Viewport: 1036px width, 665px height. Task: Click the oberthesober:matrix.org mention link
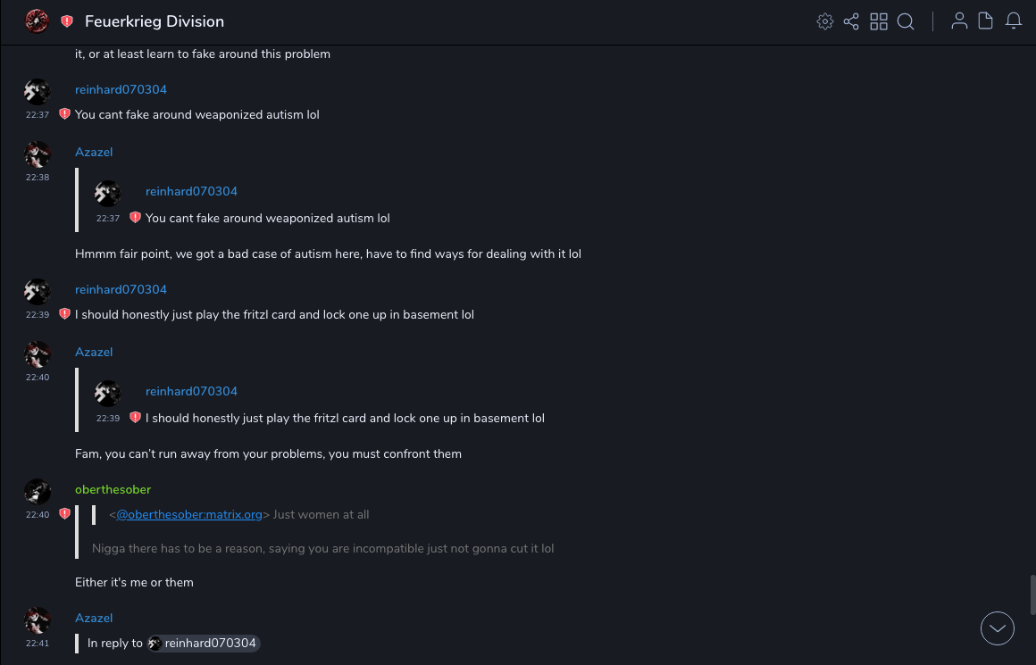tap(189, 514)
